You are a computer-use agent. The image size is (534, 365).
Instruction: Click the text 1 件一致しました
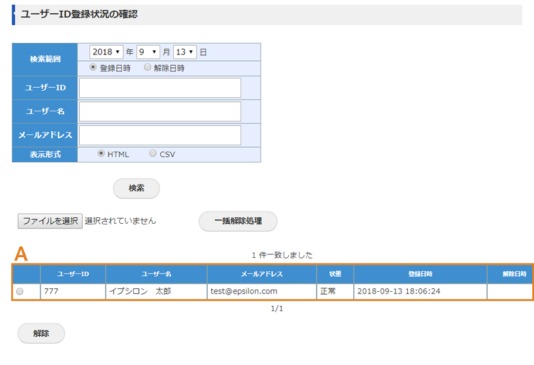pyautogui.click(x=282, y=255)
